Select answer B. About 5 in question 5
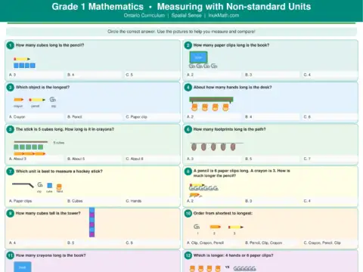363x272 pixels. [93, 159]
